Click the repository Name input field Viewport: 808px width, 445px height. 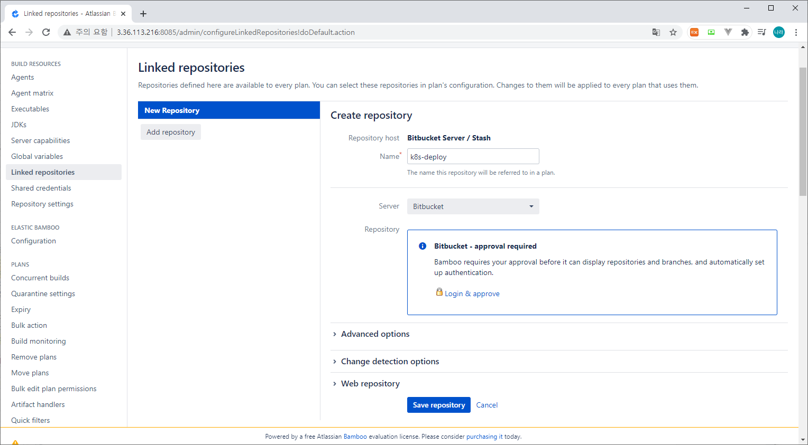[473, 156]
